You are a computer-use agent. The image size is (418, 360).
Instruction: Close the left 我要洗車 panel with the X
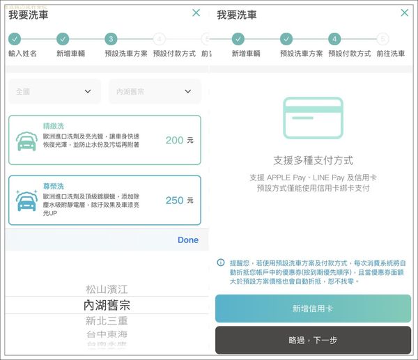click(196, 13)
